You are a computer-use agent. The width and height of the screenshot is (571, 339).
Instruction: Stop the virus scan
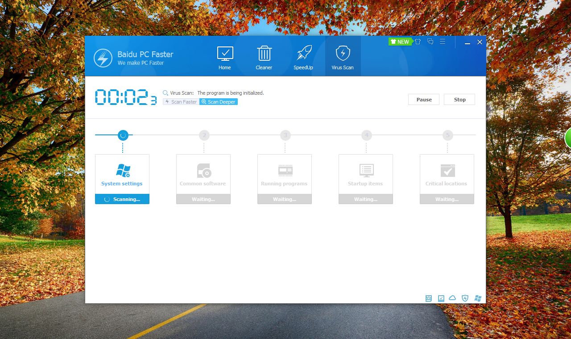tap(459, 100)
